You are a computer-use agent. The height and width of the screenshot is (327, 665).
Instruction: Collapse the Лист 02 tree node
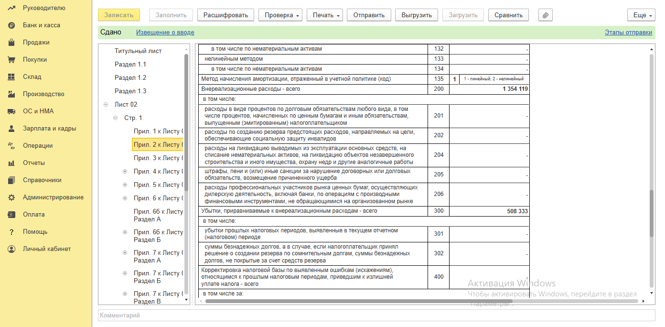coord(106,105)
